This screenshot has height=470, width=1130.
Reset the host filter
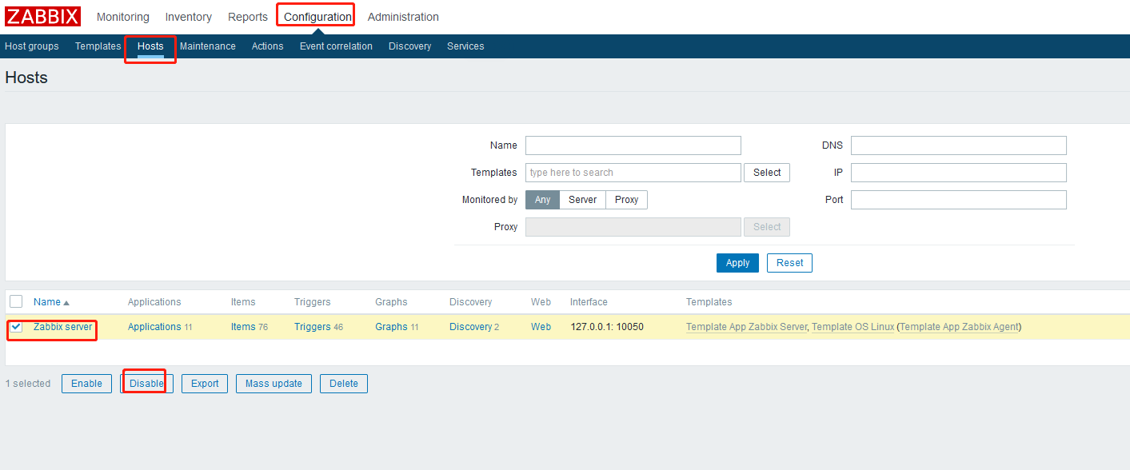[790, 263]
